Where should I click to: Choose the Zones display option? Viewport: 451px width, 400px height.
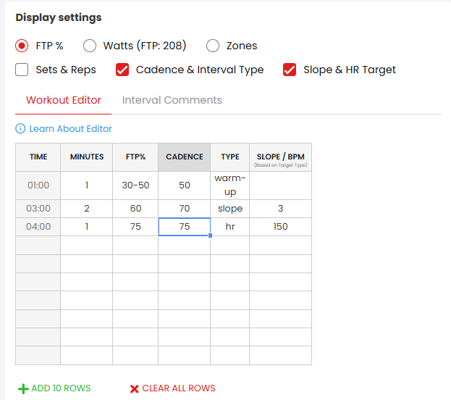coord(213,46)
